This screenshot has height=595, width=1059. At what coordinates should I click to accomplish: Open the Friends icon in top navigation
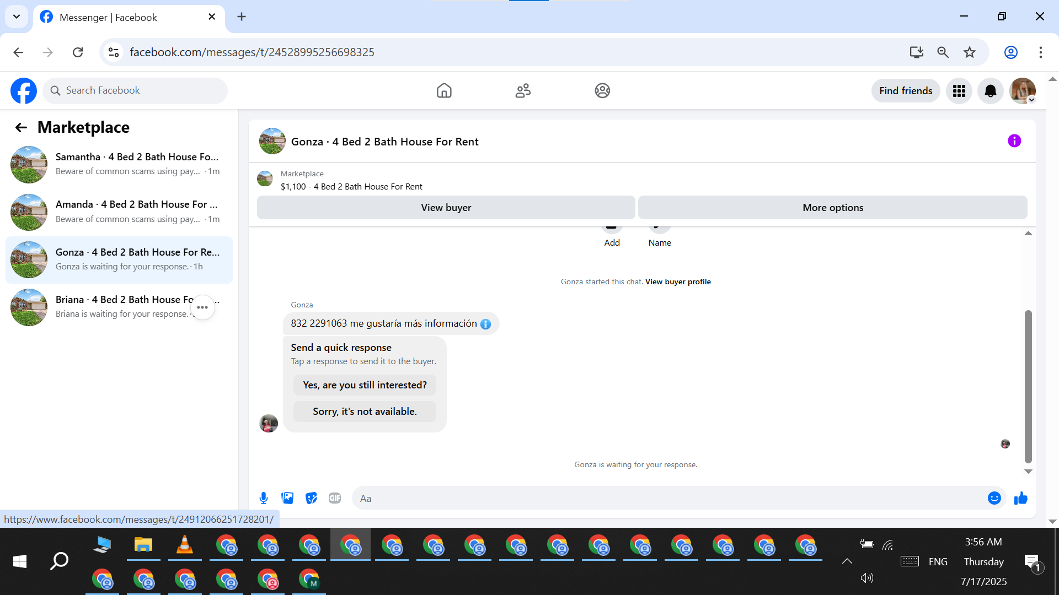(523, 90)
